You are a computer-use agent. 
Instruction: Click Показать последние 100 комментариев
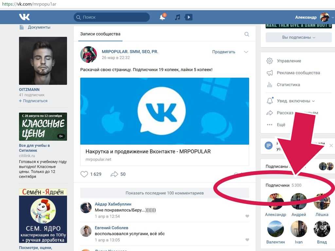(x=165, y=193)
